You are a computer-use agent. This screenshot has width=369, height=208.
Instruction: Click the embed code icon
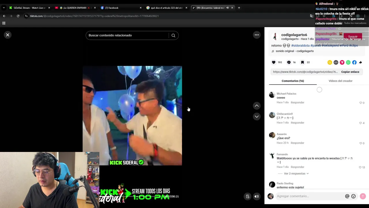point(336,62)
